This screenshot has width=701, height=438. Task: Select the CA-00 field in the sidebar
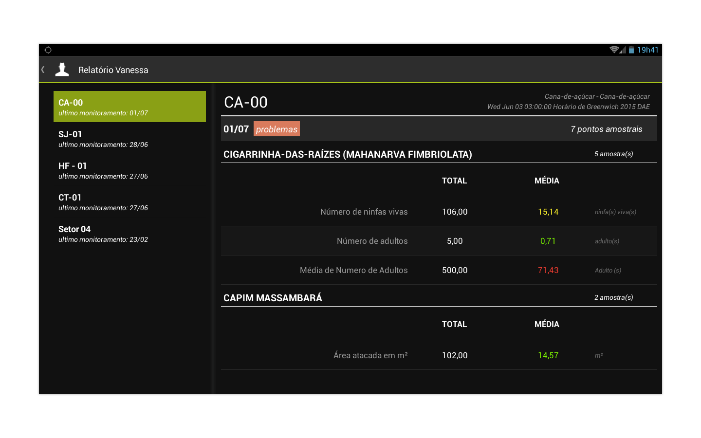(129, 107)
